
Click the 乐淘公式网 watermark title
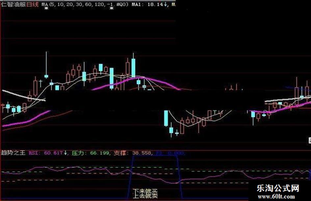[278, 188]
